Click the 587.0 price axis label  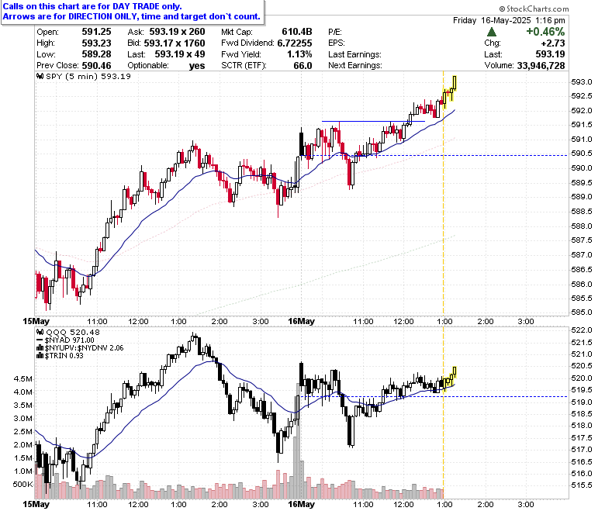(x=582, y=255)
